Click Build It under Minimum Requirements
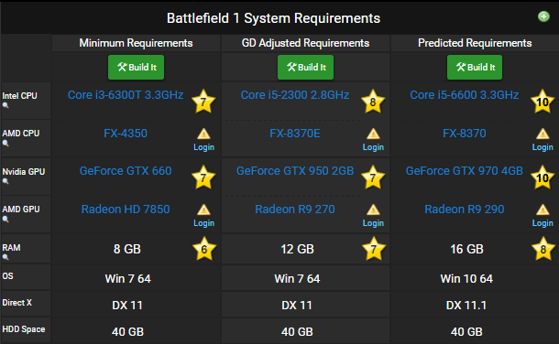Viewport: 559px width, 344px height. (x=137, y=67)
